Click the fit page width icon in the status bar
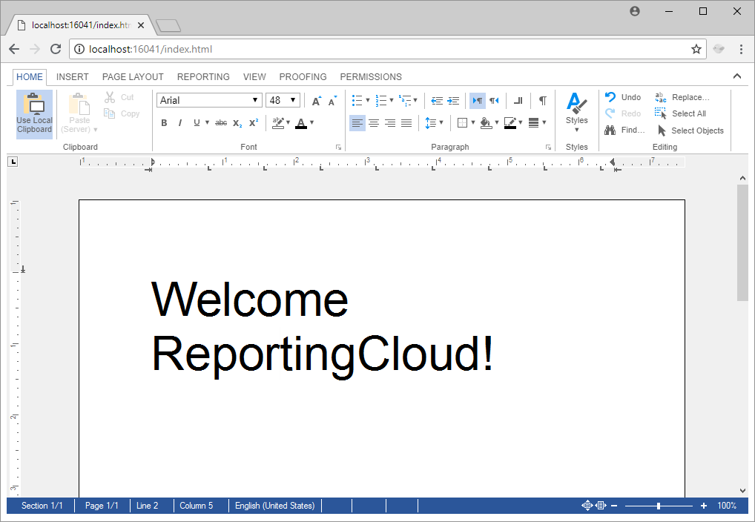 coord(601,506)
